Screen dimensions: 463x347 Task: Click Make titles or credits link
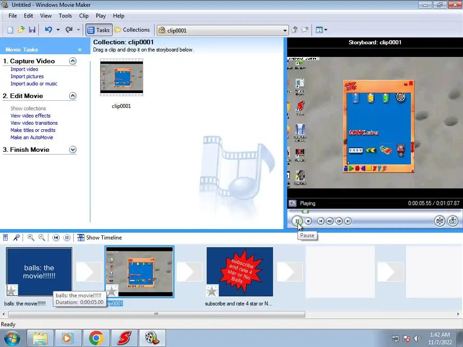[33, 130]
